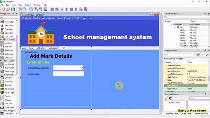Expand the accessibleName property row
This screenshot has width=210, height=118.
pyautogui.click(x=165, y=65)
